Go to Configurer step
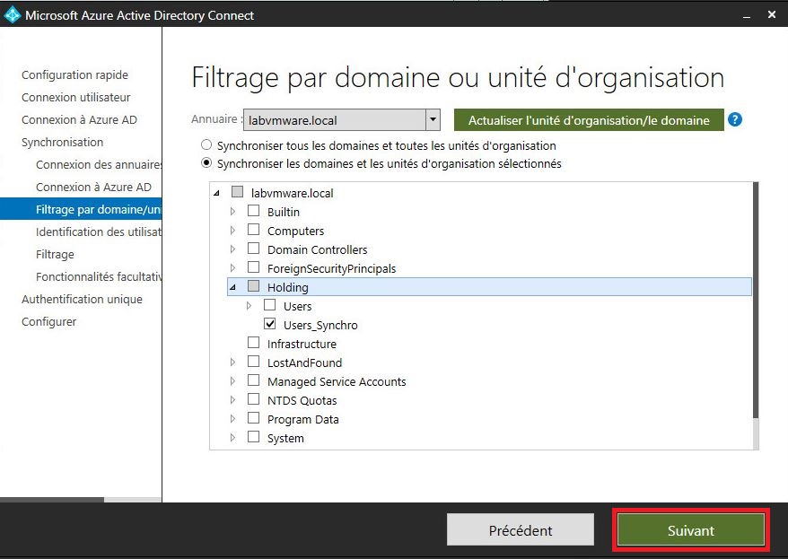788x559 pixels. point(48,321)
